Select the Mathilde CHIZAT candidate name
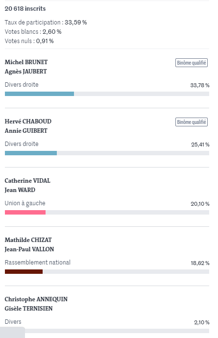Viewport: 218px width, 338px height. tap(28, 240)
